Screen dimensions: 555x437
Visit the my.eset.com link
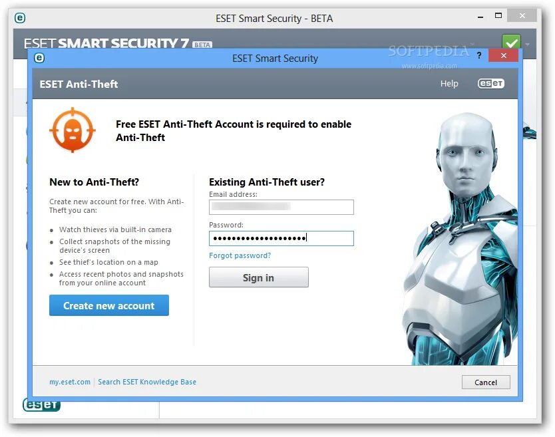[x=70, y=382]
